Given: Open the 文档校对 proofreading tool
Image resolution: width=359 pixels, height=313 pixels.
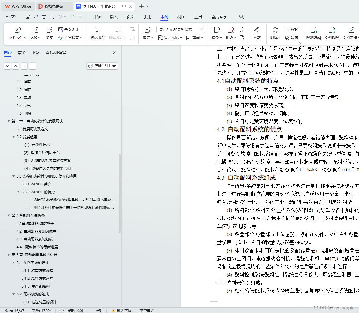Looking at the screenshot, I should 18,33.
